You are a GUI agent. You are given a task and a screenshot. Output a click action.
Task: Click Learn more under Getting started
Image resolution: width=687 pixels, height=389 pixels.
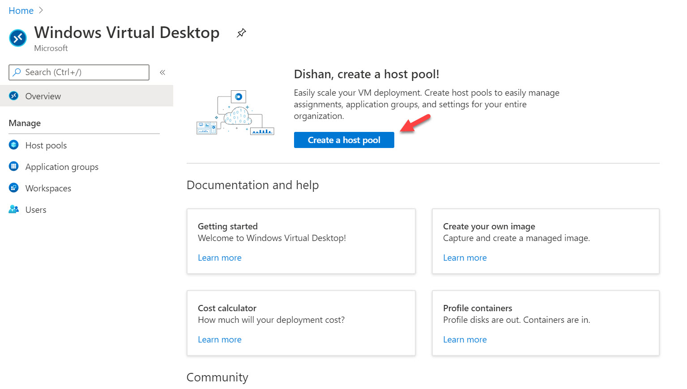pos(220,258)
